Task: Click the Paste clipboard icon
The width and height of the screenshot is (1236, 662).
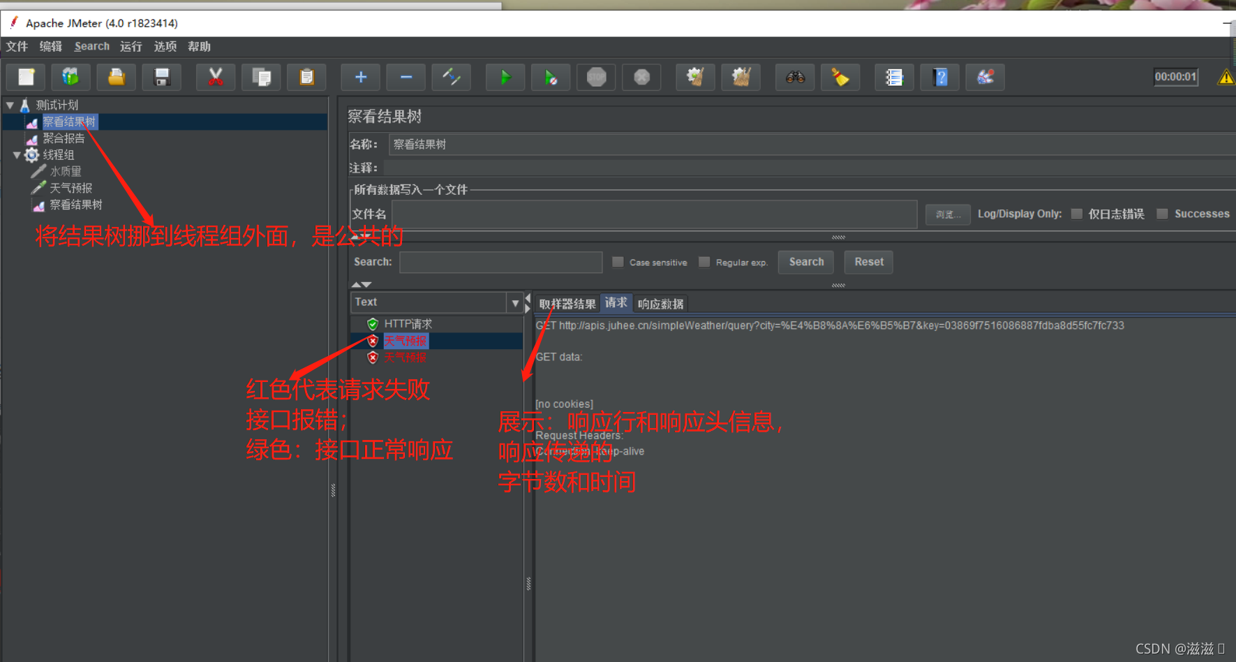Action: tap(306, 77)
